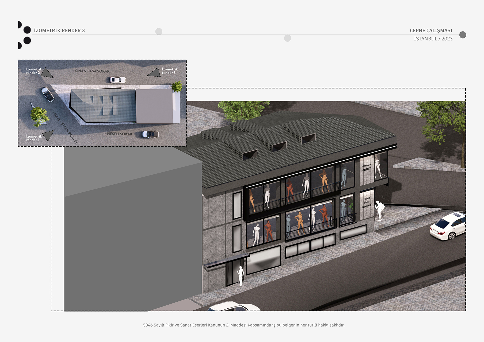484x342 pixels.
Task: Click the white sedan in the main render
Action: click(447, 226)
